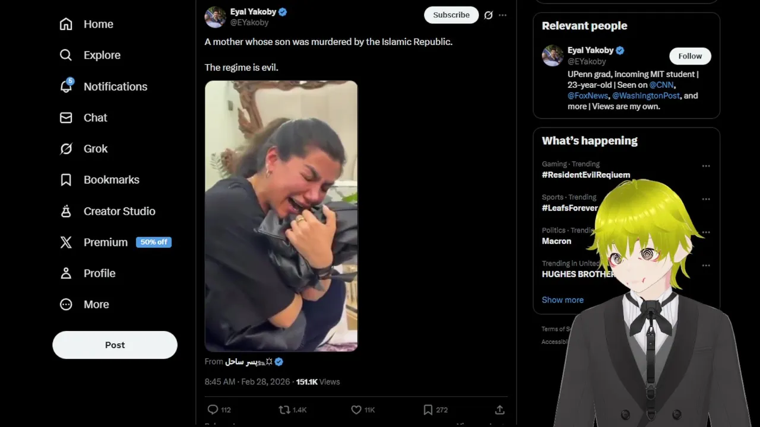The width and height of the screenshot is (760, 427).
Task: Open Creator Studio in sidebar
Action: [x=107, y=211]
